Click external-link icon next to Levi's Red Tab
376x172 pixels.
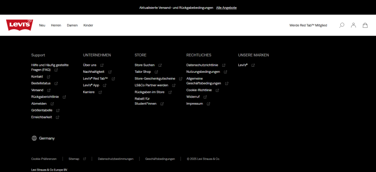point(113,78)
